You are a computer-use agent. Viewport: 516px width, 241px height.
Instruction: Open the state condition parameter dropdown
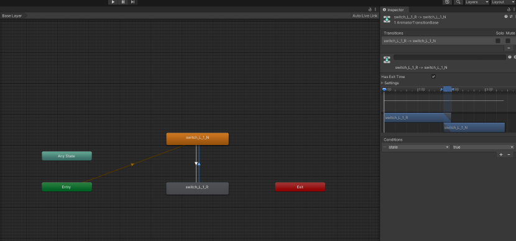coord(418,147)
